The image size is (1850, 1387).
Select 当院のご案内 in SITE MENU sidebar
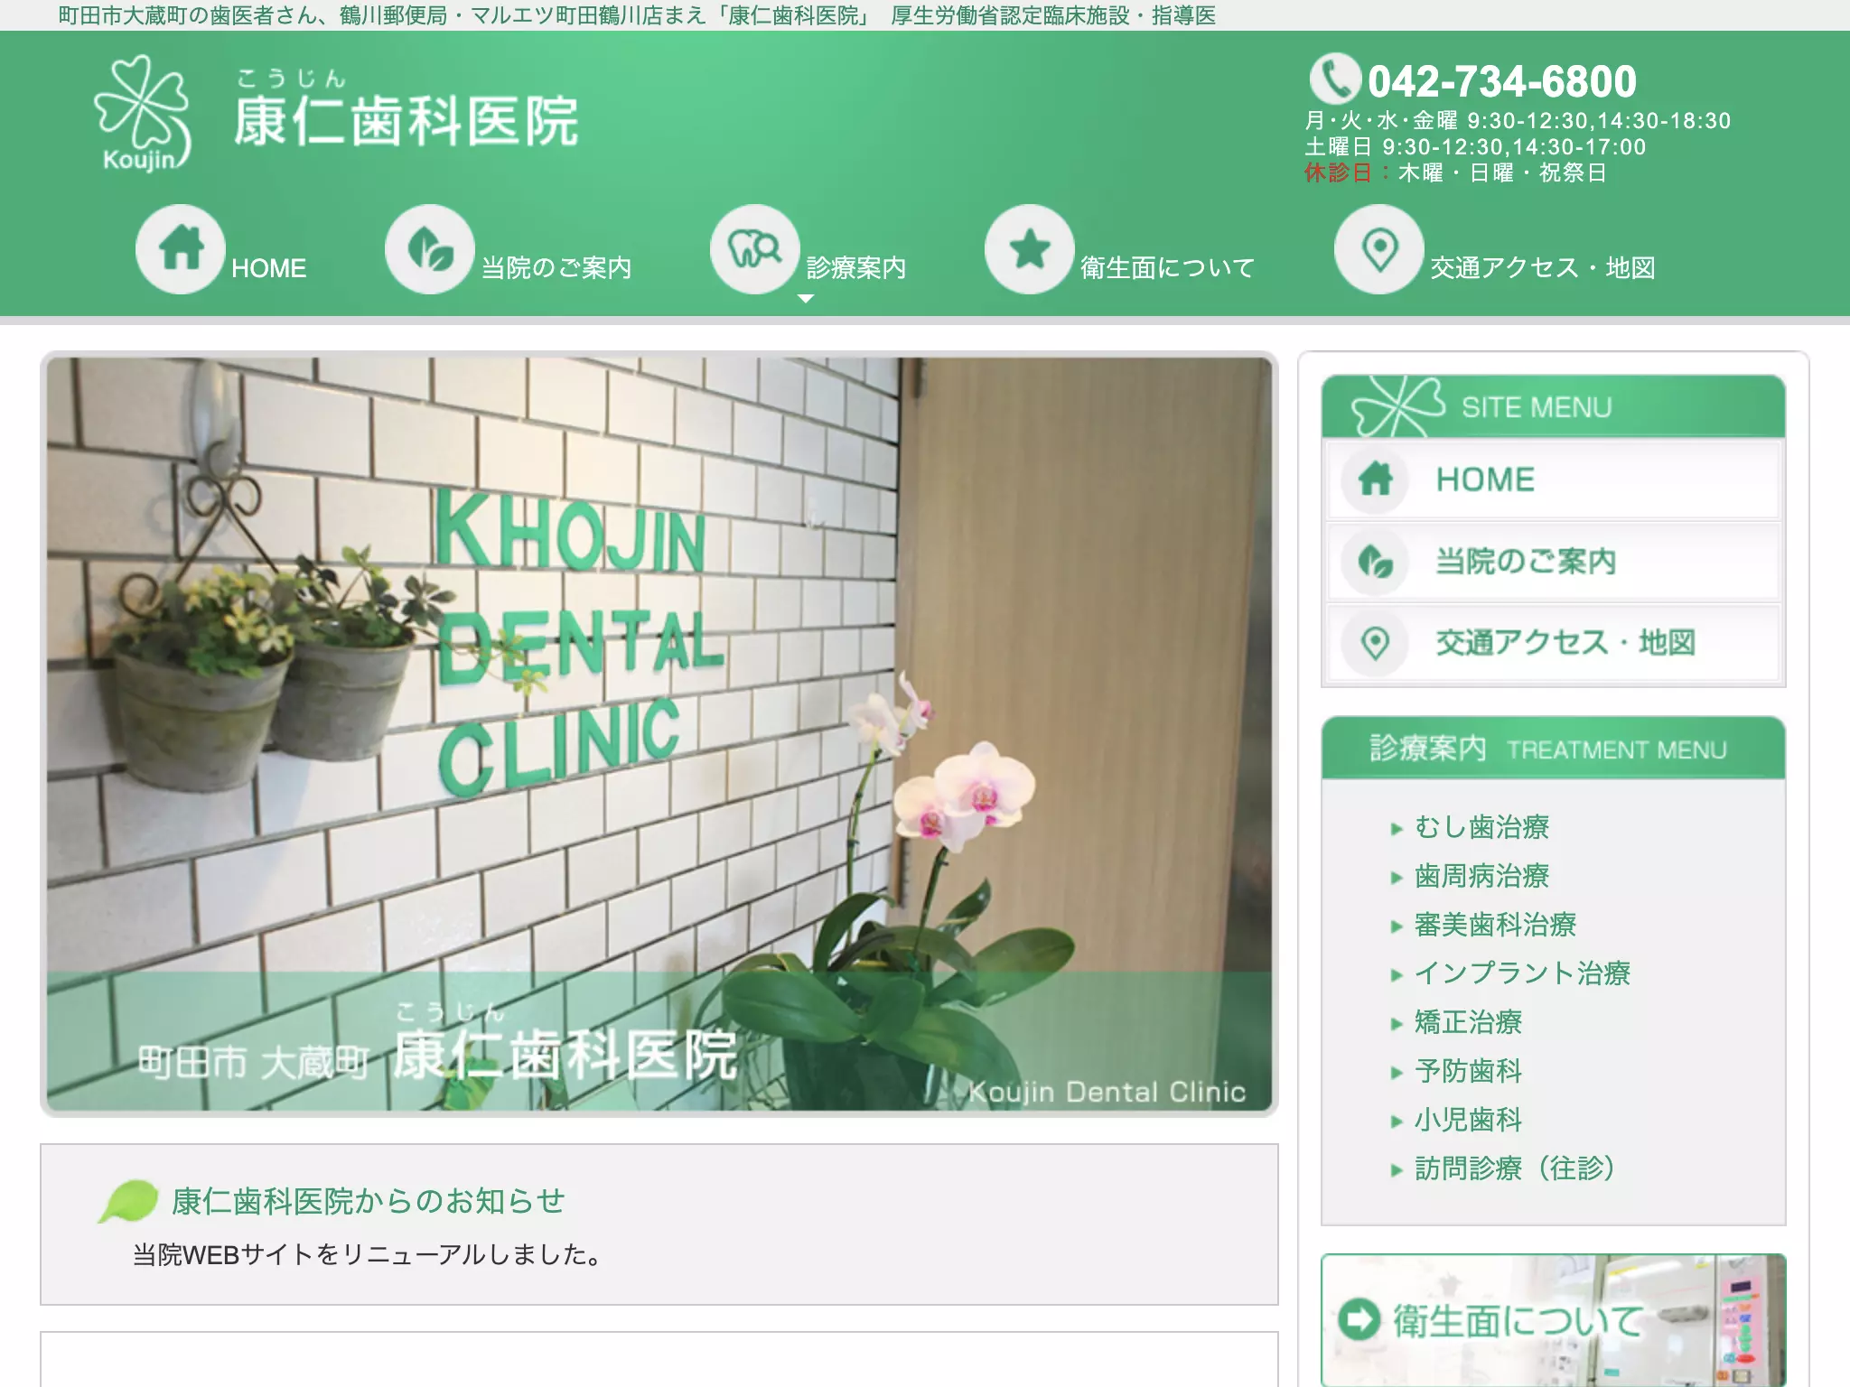coord(1553,562)
